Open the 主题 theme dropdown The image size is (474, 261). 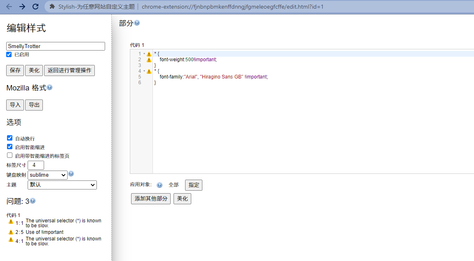coord(62,185)
